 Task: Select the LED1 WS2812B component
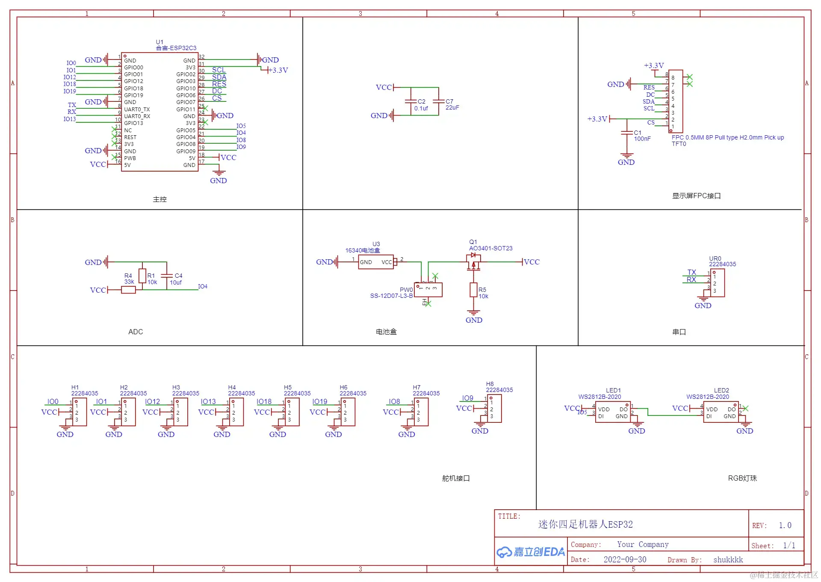tap(613, 413)
